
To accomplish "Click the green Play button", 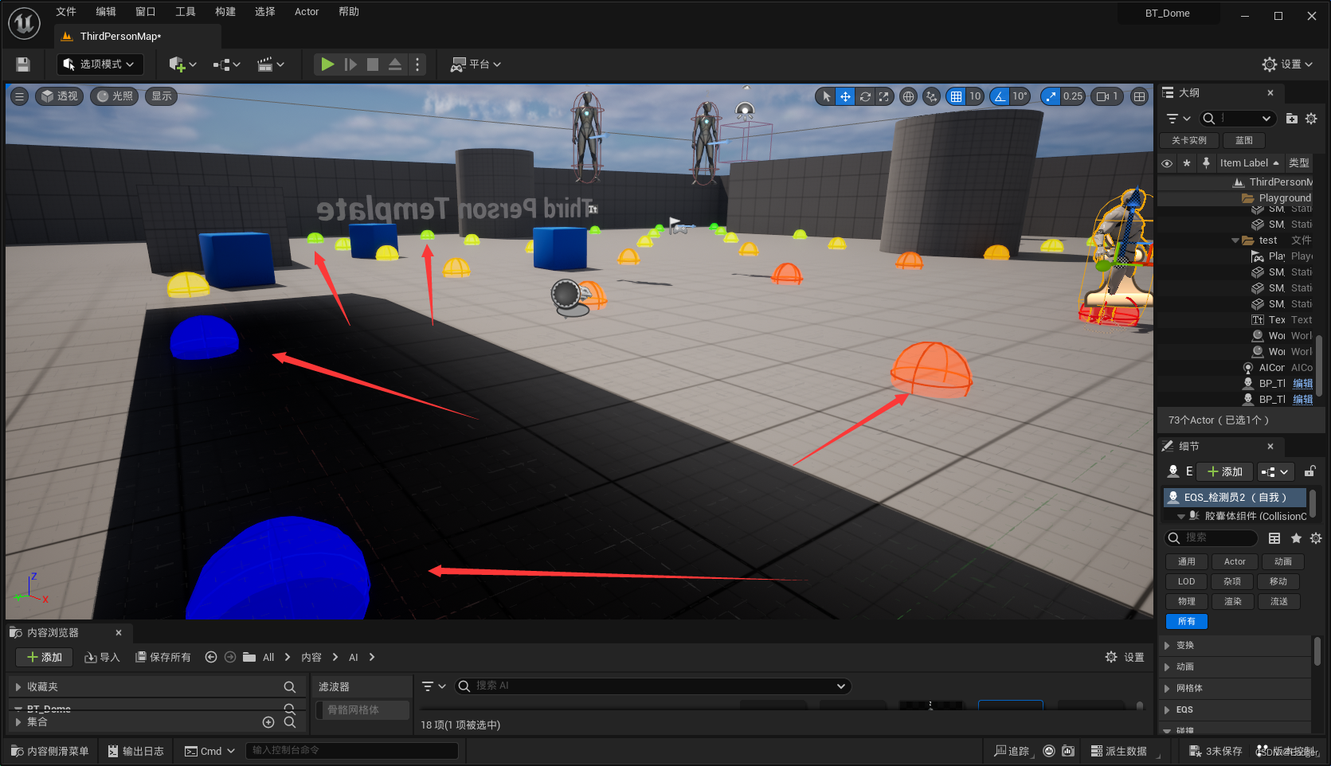I will tap(327, 64).
